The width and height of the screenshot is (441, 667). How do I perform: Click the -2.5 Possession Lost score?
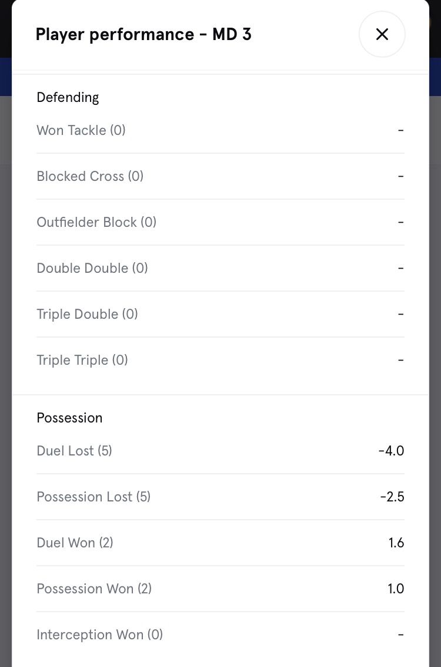point(392,497)
